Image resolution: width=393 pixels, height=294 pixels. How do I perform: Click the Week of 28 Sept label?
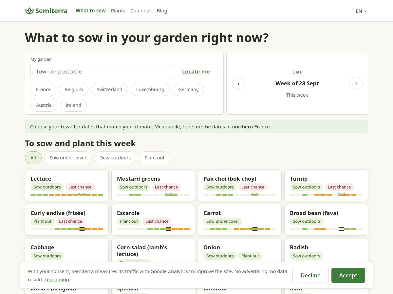click(x=297, y=83)
